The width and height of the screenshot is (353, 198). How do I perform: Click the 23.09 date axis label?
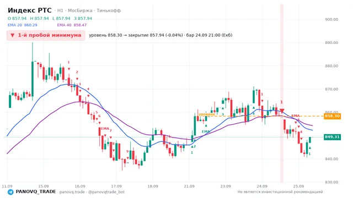tap(226, 186)
